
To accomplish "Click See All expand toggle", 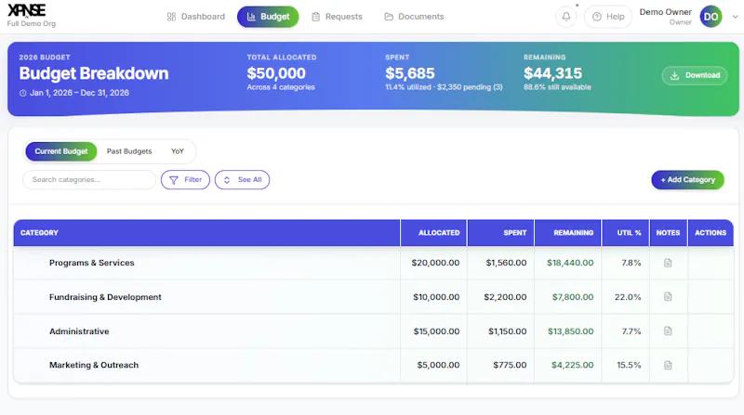I will [x=242, y=179].
